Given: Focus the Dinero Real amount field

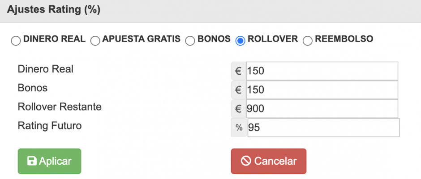Looking at the screenshot, I should [x=322, y=71].
